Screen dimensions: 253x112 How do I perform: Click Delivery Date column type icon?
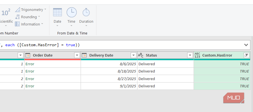coord(84,55)
